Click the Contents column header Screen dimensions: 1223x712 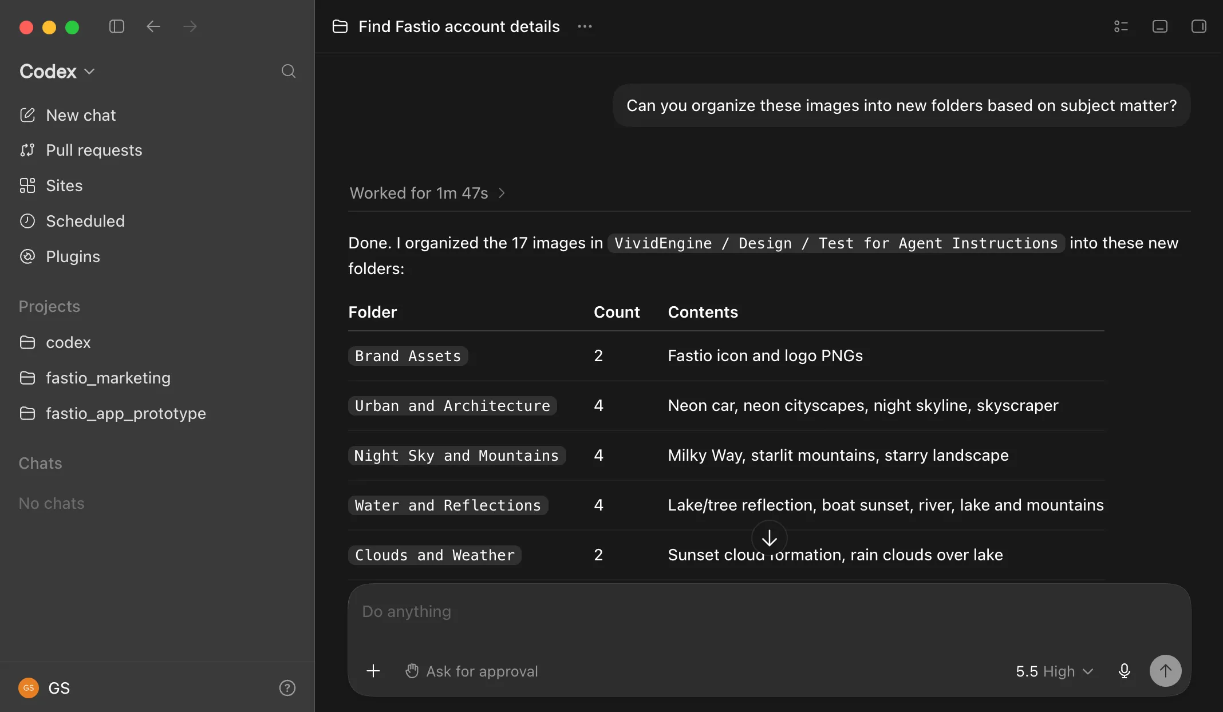[x=703, y=312]
